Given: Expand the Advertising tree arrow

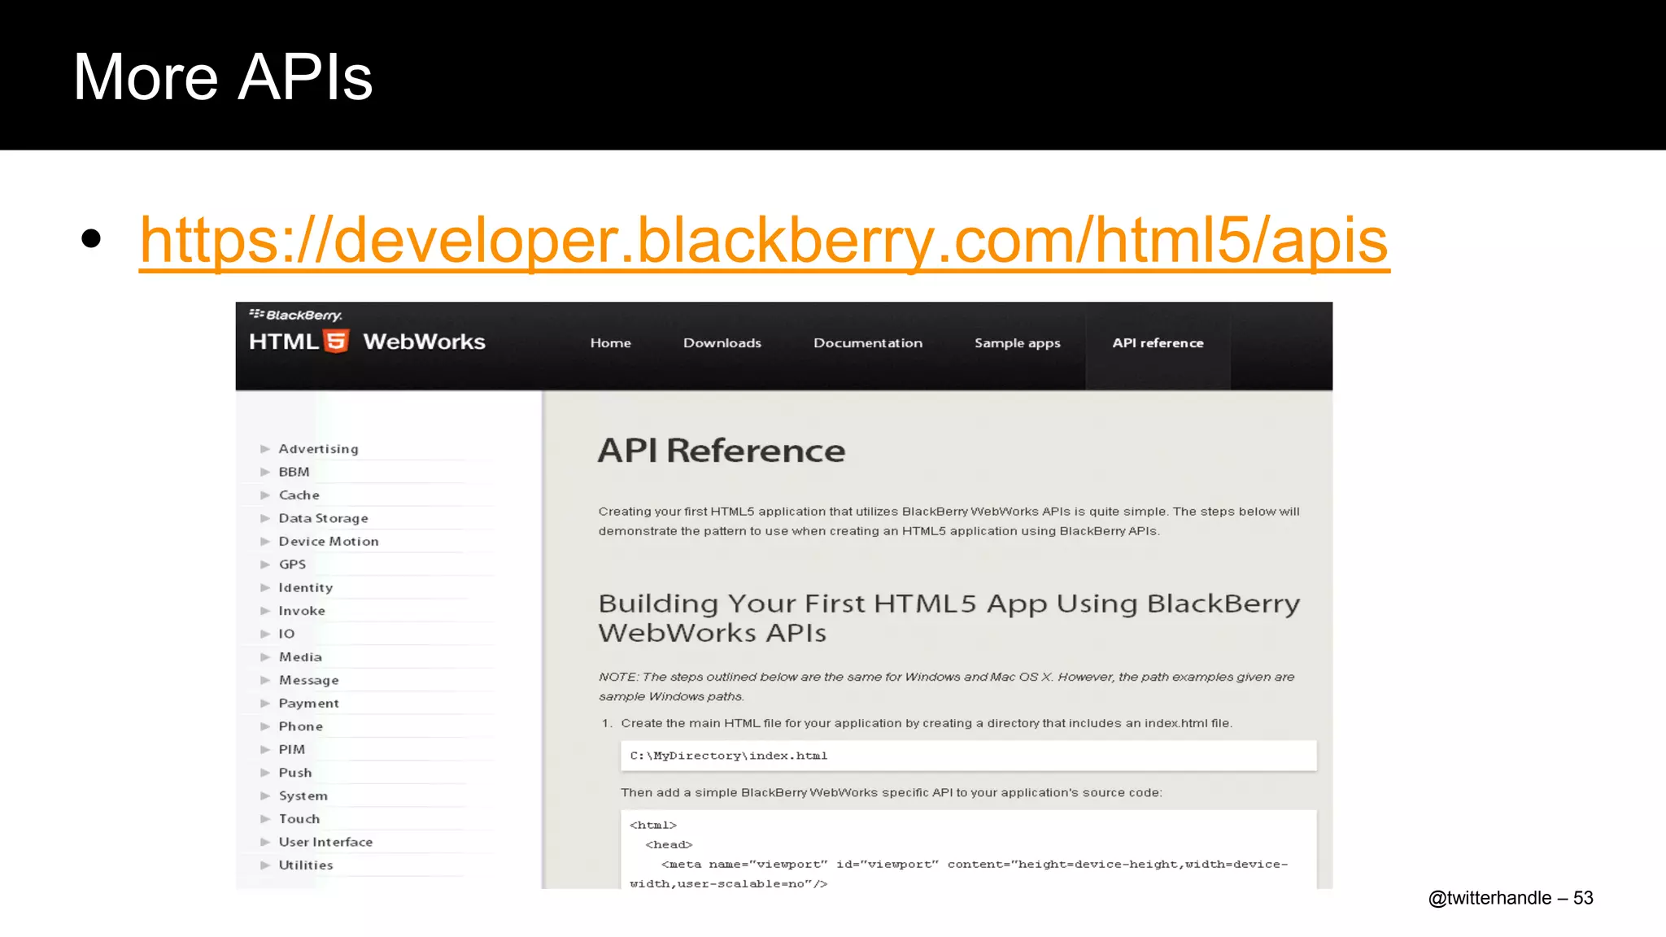Looking at the screenshot, I should click(x=265, y=449).
